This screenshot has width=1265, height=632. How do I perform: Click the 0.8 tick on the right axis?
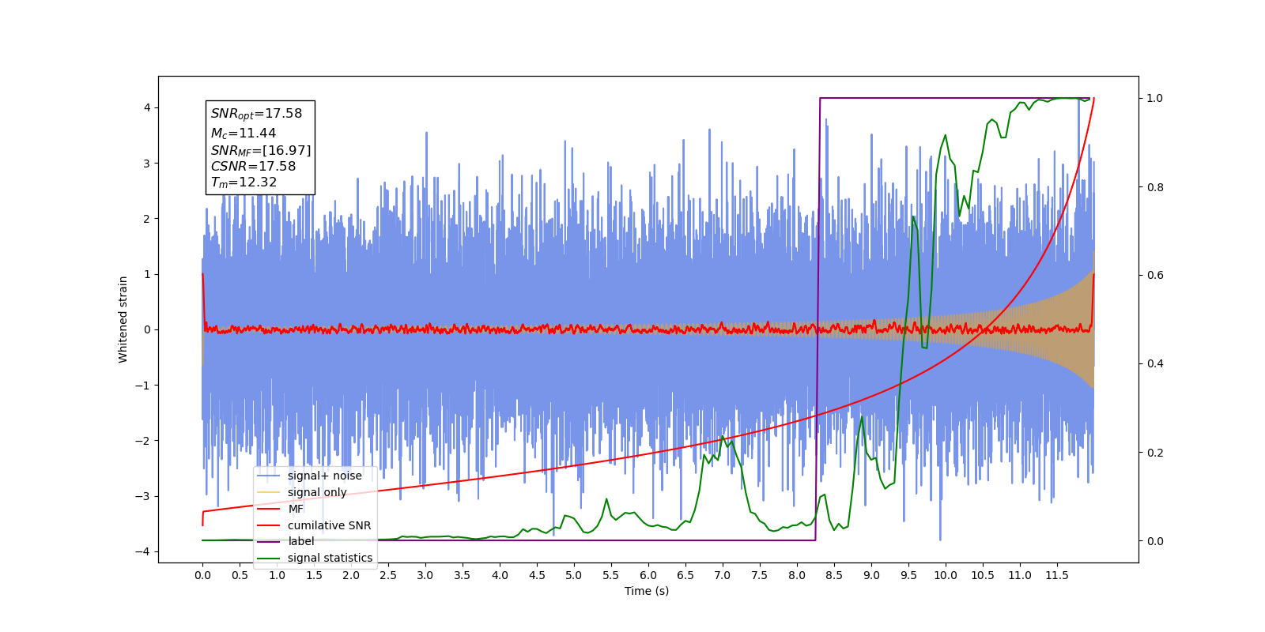click(1155, 187)
